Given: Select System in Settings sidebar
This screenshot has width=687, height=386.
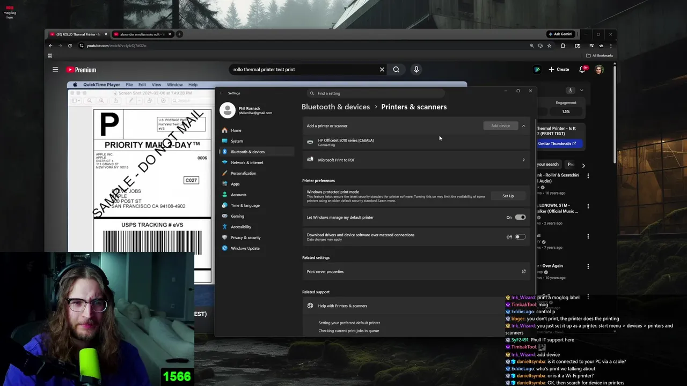Looking at the screenshot, I should coord(257,141).
